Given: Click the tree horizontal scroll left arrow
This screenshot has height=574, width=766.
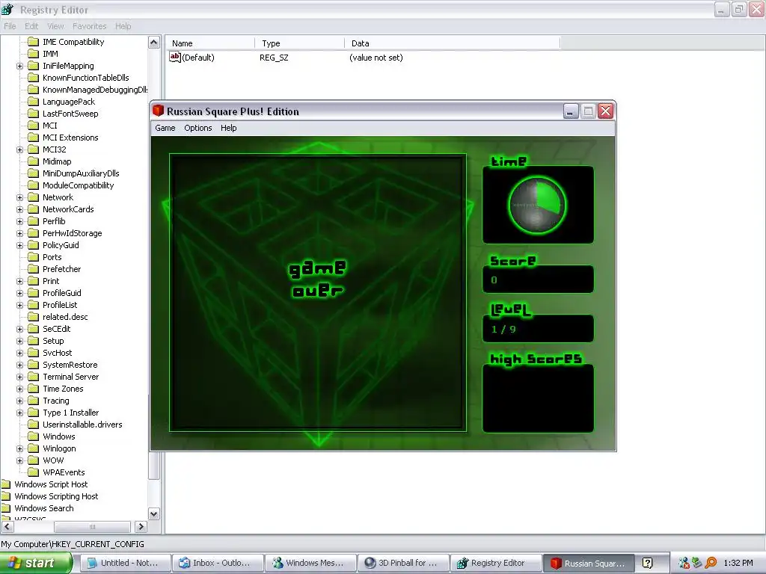Looking at the screenshot, I should coord(7,527).
